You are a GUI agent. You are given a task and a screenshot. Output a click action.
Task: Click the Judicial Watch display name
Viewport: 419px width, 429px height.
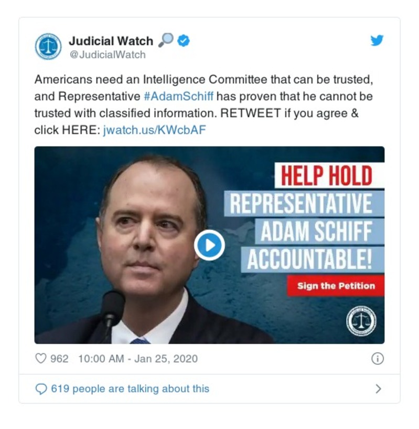point(111,41)
